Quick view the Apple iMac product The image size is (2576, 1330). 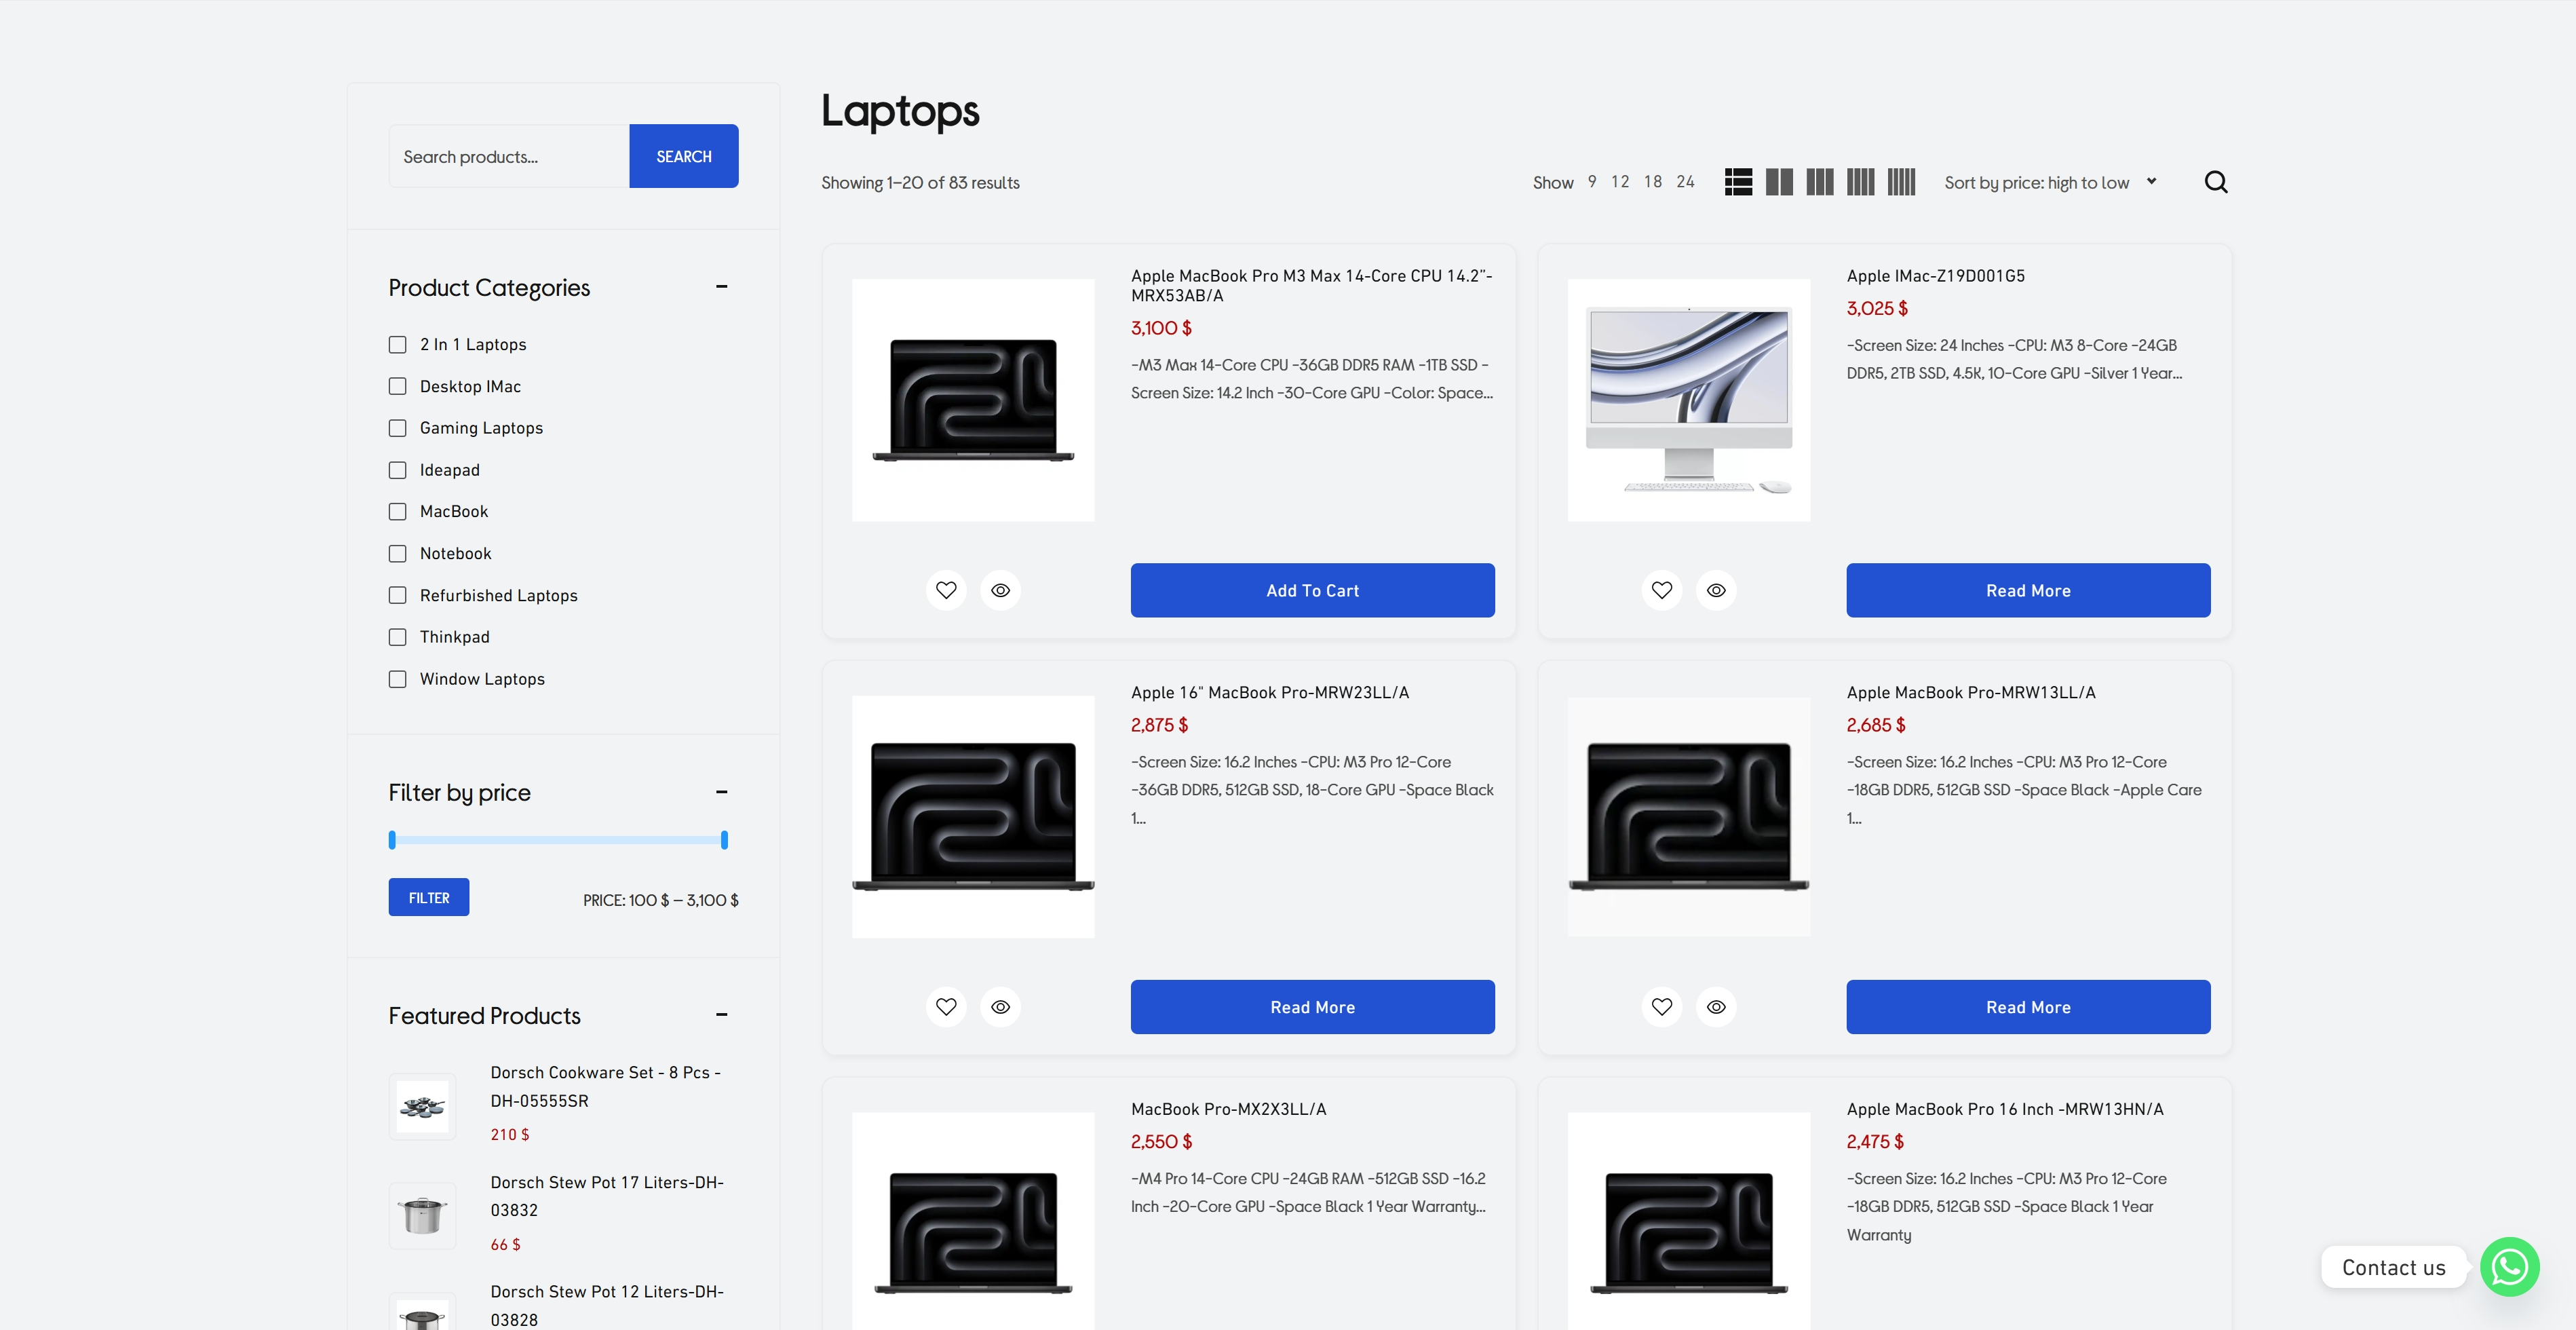click(x=1716, y=590)
